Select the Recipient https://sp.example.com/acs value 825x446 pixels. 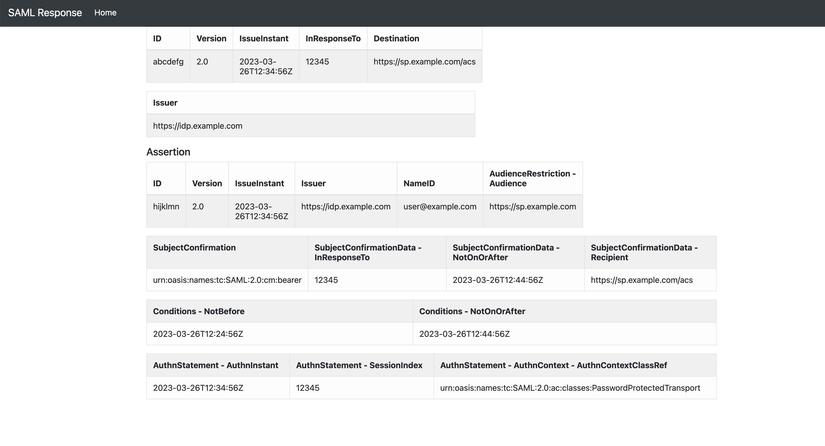pyautogui.click(x=650, y=280)
